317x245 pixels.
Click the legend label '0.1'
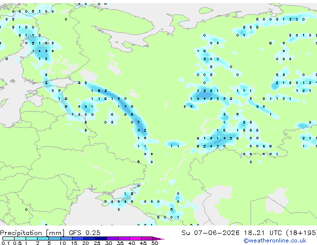coord(5,243)
